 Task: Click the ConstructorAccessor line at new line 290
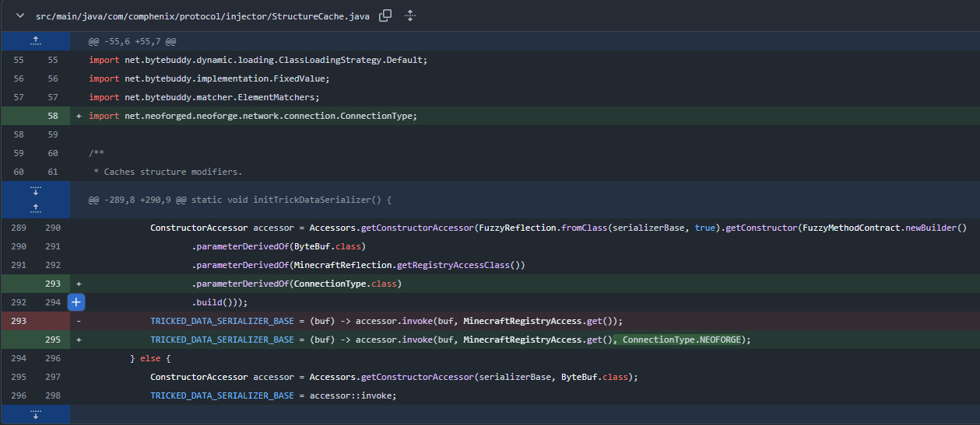558,228
